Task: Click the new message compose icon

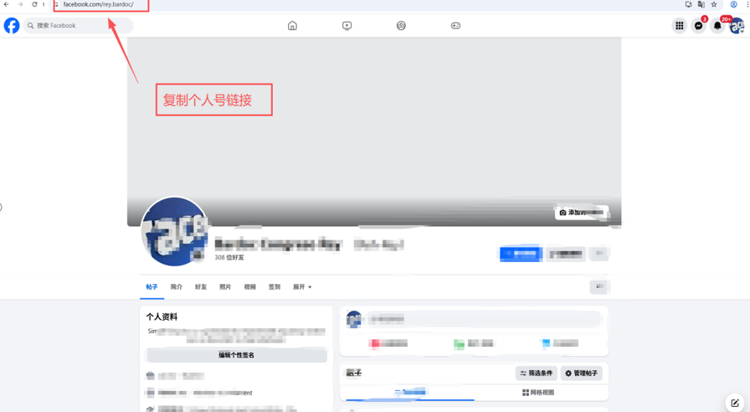Action: click(x=735, y=403)
